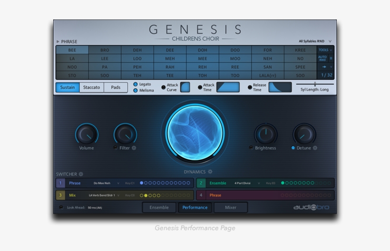Select the RAH syllable cell
390x251 pixels.
click(170, 67)
